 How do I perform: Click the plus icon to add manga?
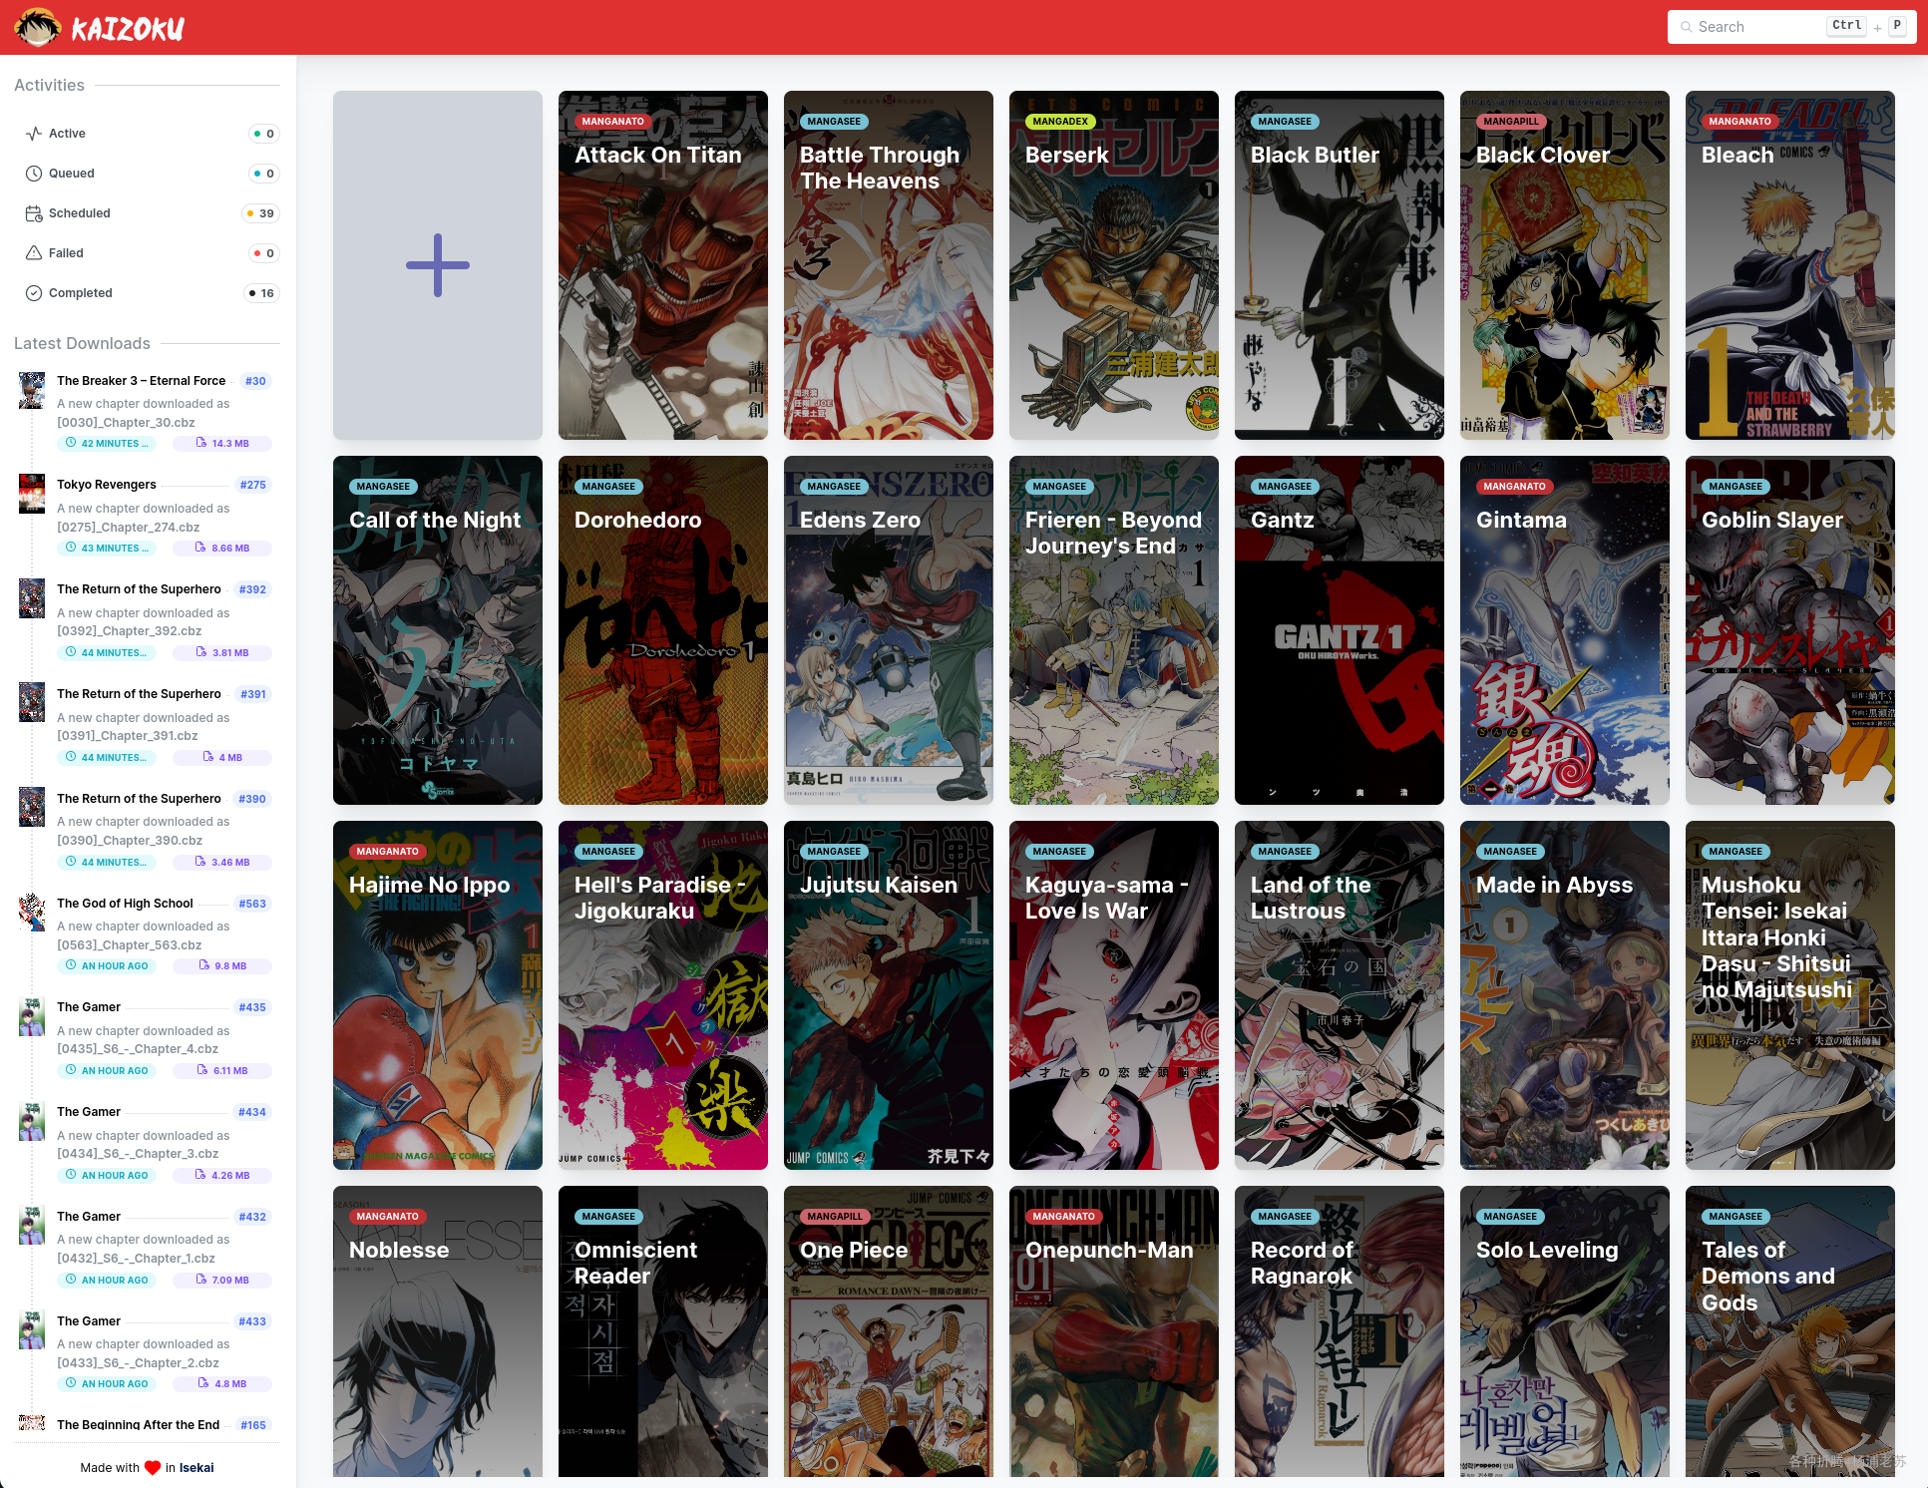point(437,265)
